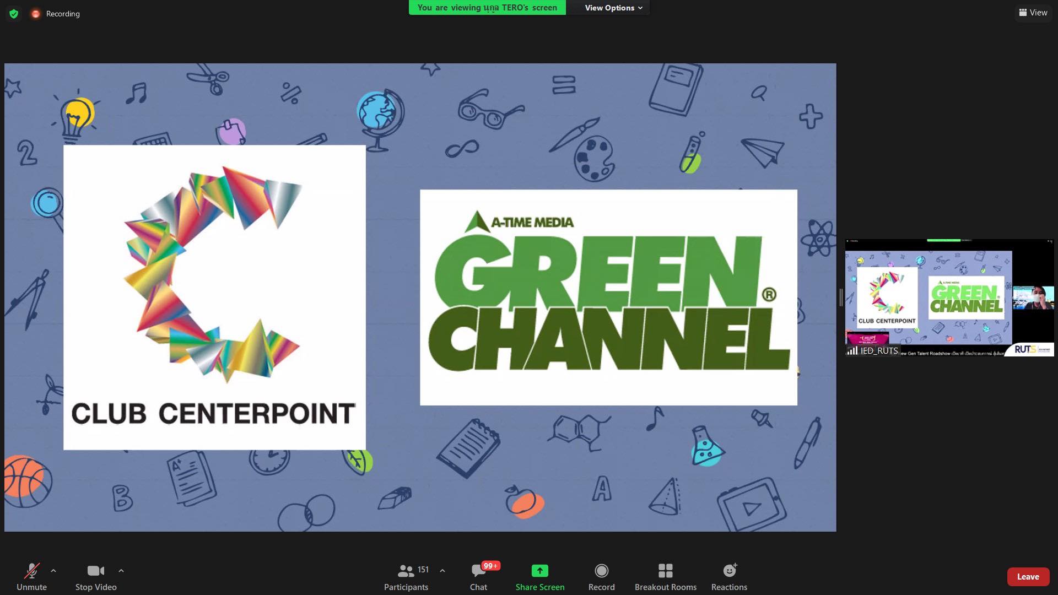
Task: Click the IED_RUTS signal strength icon
Action: point(852,351)
